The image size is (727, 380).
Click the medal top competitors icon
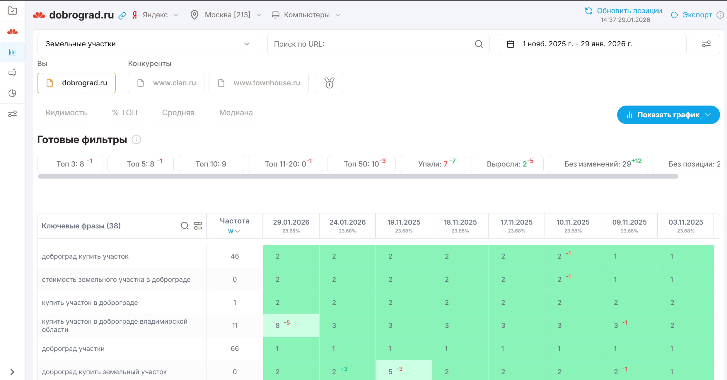tap(329, 83)
